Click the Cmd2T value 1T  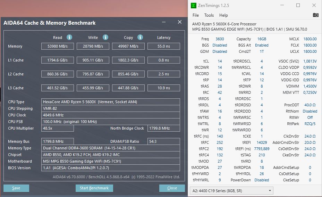click(x=262, y=51)
